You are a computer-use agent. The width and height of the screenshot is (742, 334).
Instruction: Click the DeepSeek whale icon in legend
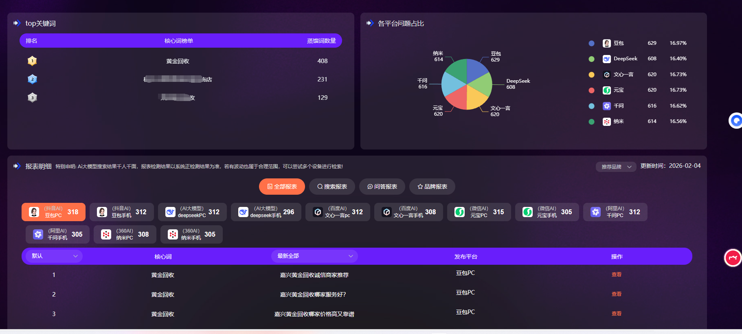607,59
